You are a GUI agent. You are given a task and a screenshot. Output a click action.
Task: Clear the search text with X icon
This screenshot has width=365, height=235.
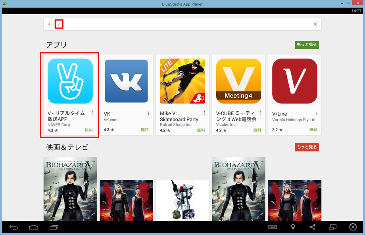(x=315, y=24)
